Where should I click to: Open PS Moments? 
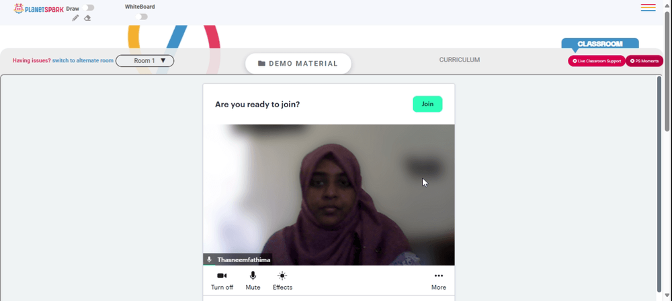point(644,61)
